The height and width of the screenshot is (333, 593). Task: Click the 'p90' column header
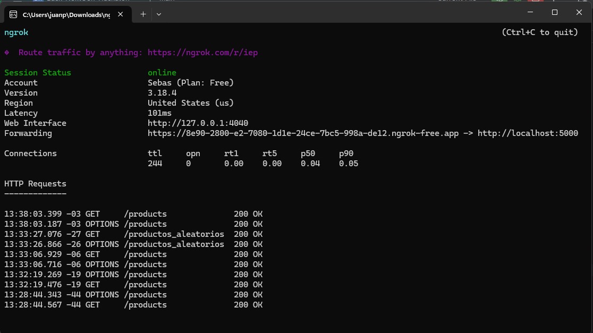[x=346, y=153]
